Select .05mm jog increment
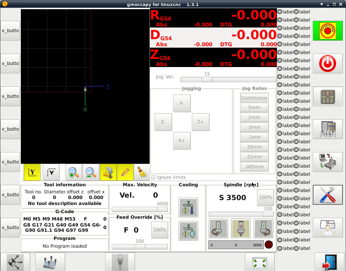Image resolution: width=346 pixels, height=271 pixels. 254,147
